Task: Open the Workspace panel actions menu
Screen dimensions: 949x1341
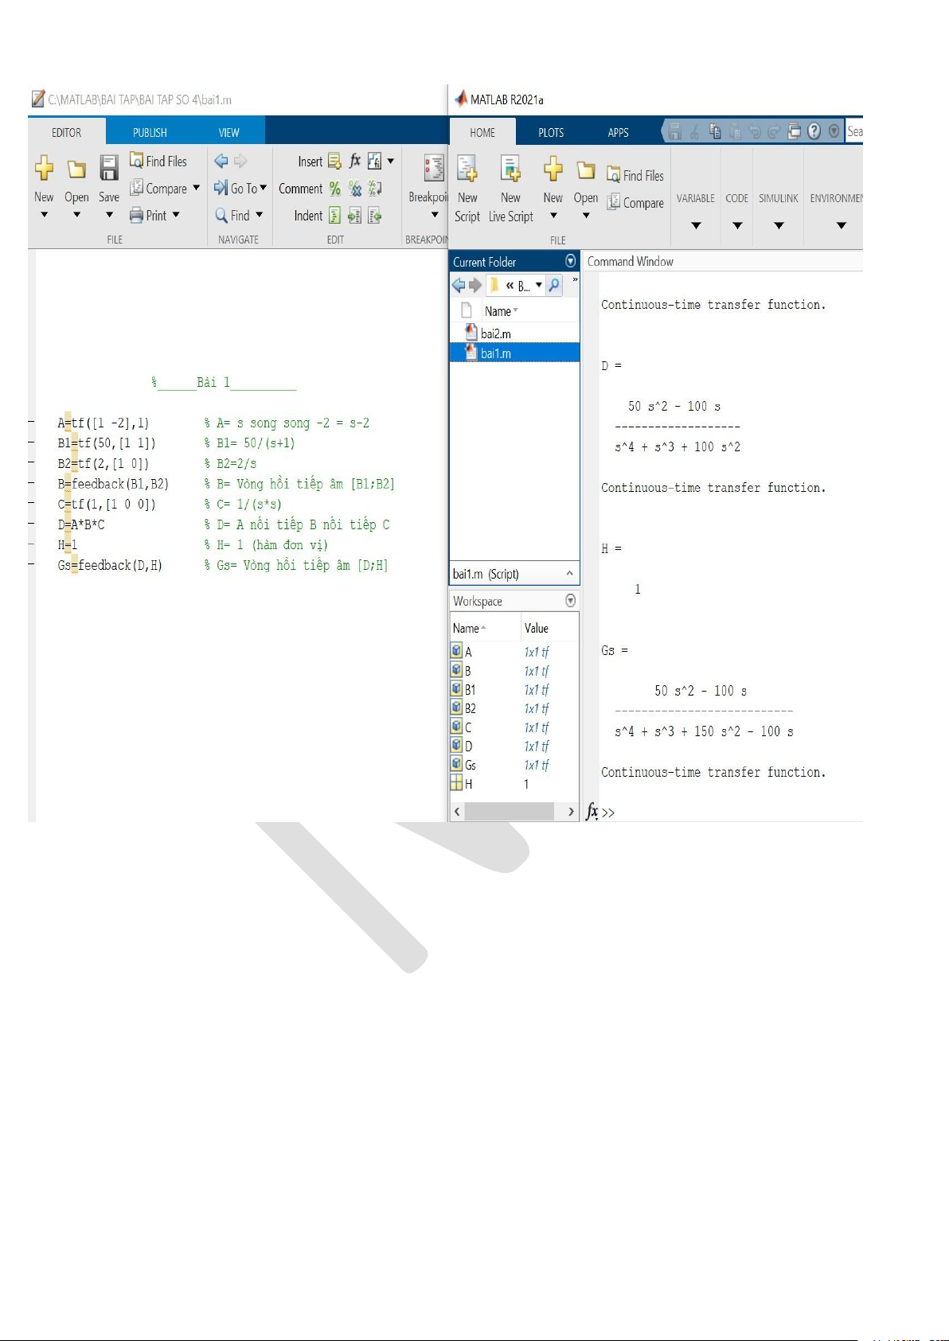Action: pyautogui.click(x=570, y=601)
